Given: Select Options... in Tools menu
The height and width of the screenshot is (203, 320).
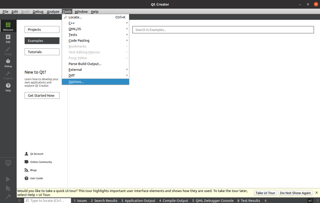Looking at the screenshot, I should tap(95, 82).
